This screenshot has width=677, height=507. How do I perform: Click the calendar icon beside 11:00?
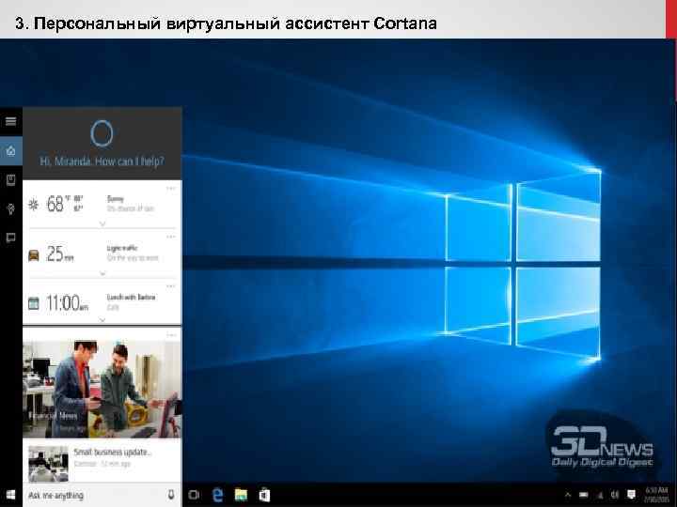(x=33, y=303)
